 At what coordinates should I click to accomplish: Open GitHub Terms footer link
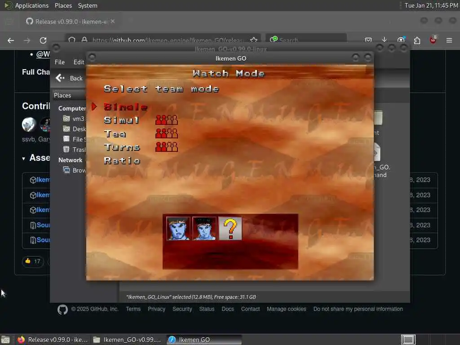tap(133, 309)
